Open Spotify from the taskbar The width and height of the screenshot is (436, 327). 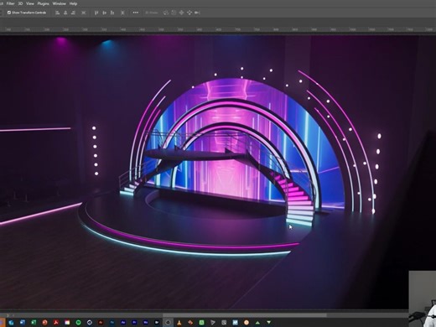click(x=79, y=323)
